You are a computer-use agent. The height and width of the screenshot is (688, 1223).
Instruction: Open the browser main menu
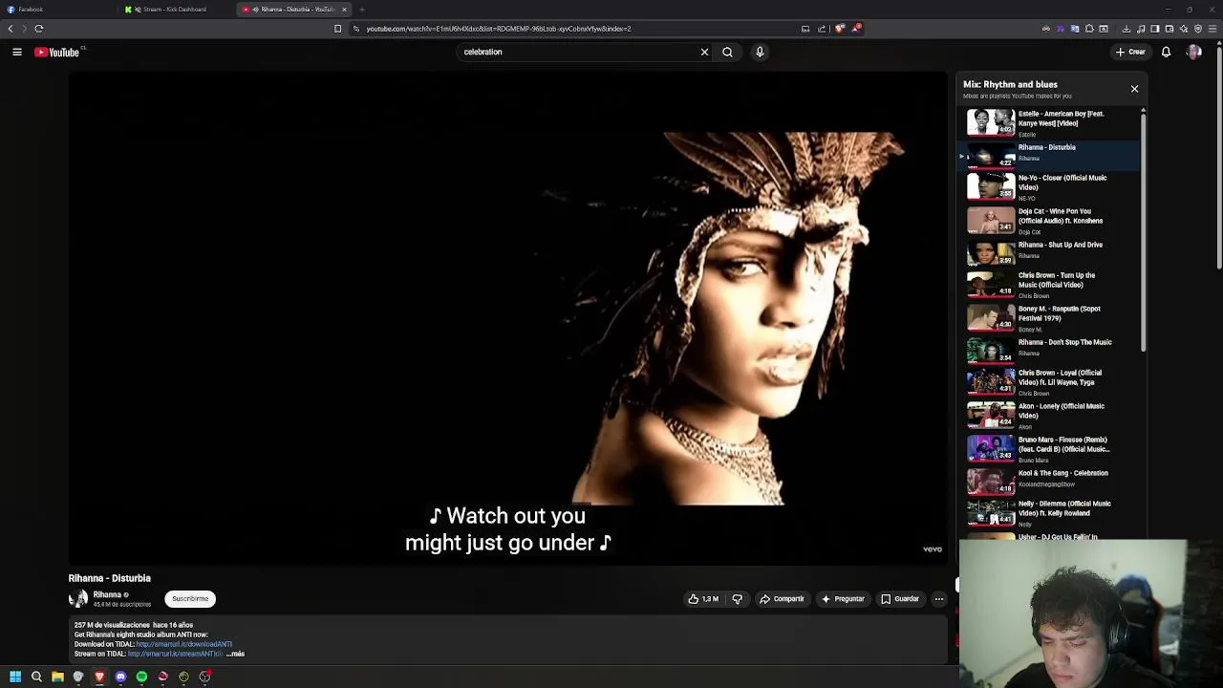click(1212, 29)
